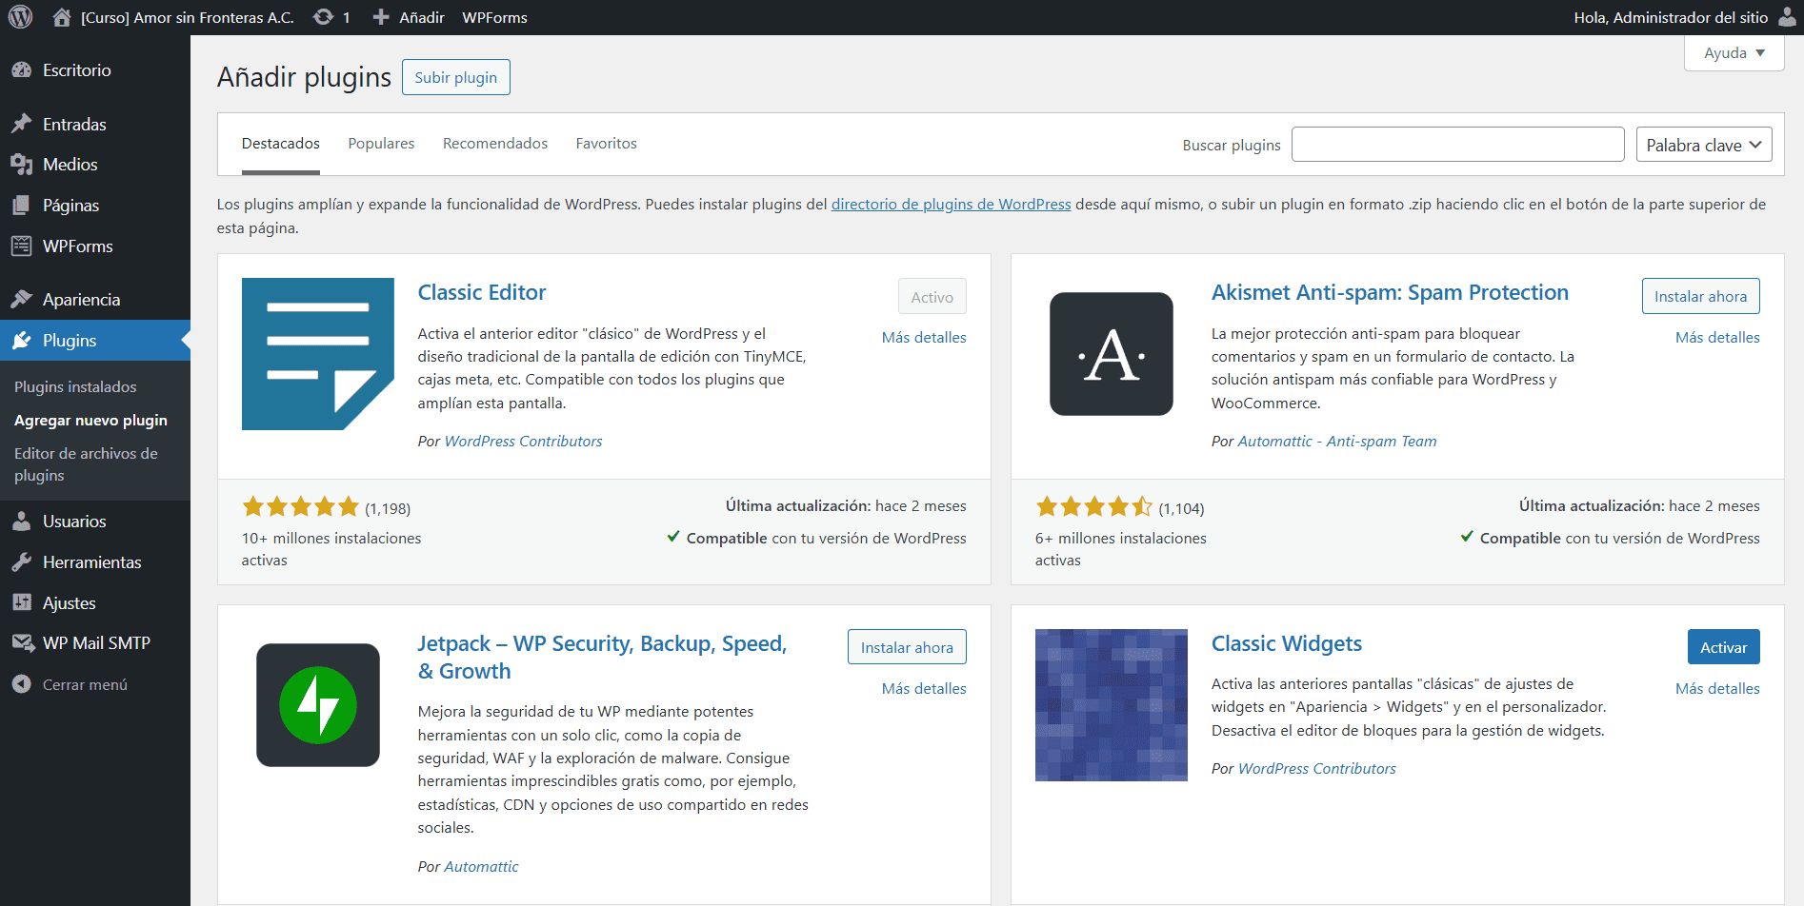
Task: Click the Jetpack plugin icon
Action: pyautogui.click(x=317, y=705)
